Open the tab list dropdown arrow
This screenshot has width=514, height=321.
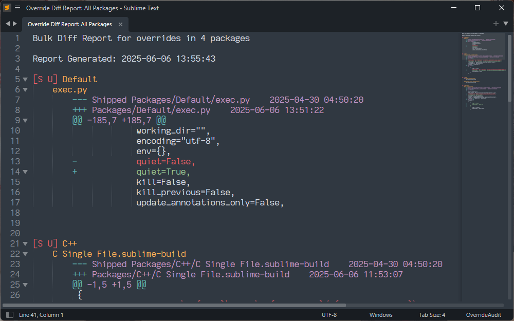click(505, 24)
